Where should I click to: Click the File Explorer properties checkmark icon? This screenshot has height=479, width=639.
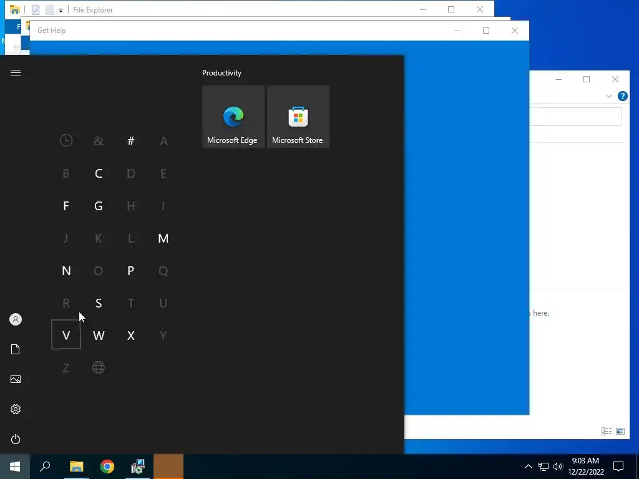click(x=36, y=10)
